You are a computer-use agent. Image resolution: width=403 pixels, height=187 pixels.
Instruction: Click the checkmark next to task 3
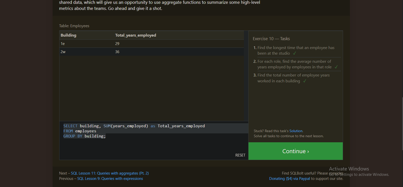[305, 81]
